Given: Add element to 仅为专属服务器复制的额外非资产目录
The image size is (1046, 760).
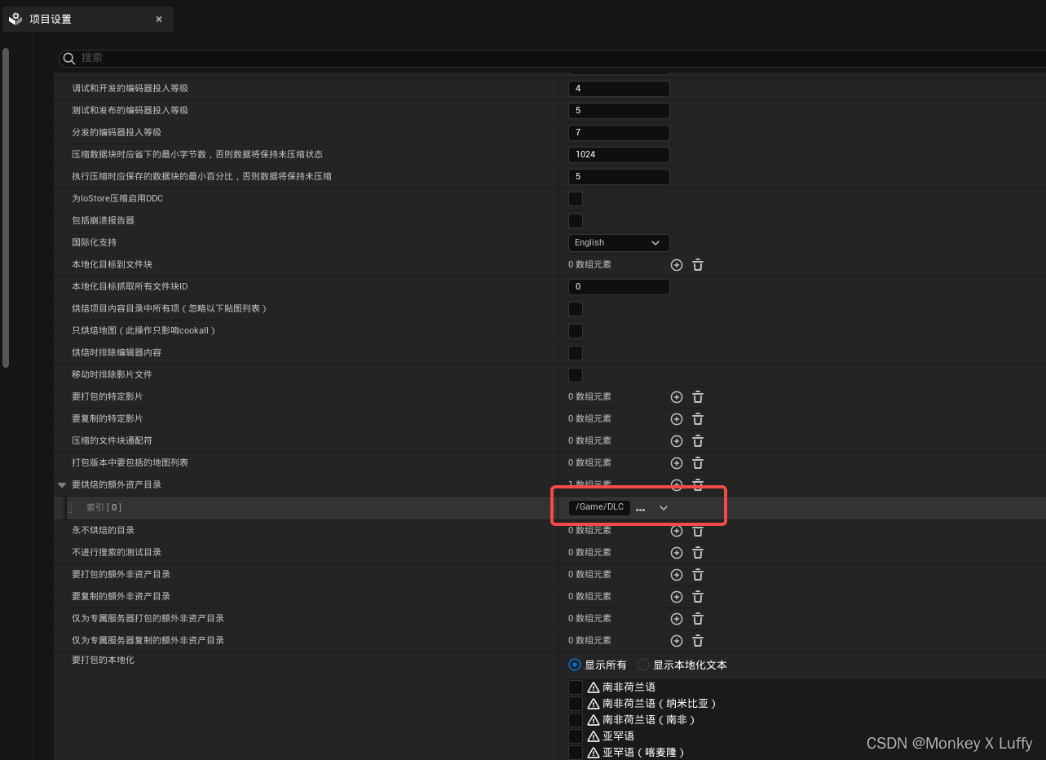Looking at the screenshot, I should 676,641.
